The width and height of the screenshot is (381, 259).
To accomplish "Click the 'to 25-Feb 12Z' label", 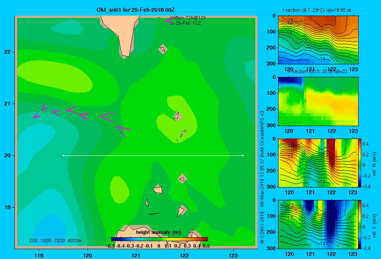I will point(186,23).
